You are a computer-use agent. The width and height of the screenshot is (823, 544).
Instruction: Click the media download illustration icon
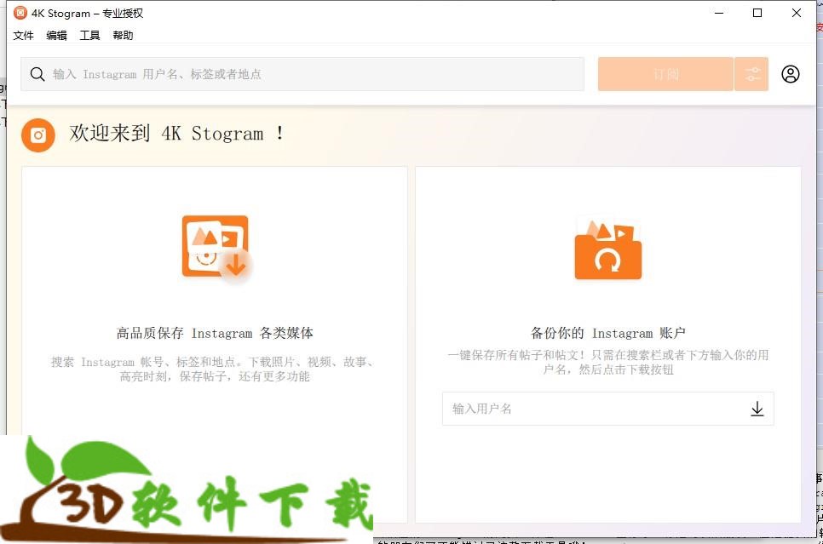point(216,249)
